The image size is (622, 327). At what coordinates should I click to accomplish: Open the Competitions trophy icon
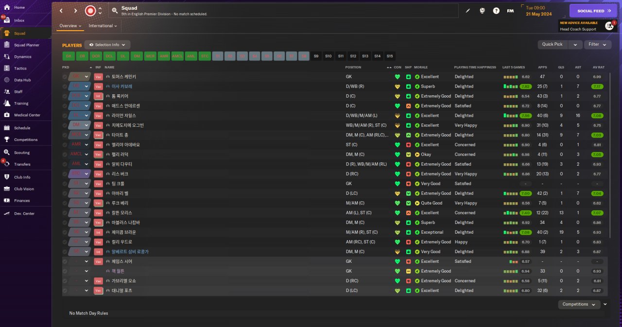7,139
